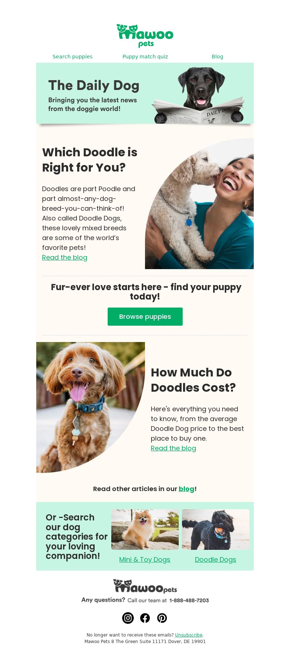The height and width of the screenshot is (659, 290).
Task: Click the Unsubscribe link
Action: click(x=188, y=635)
